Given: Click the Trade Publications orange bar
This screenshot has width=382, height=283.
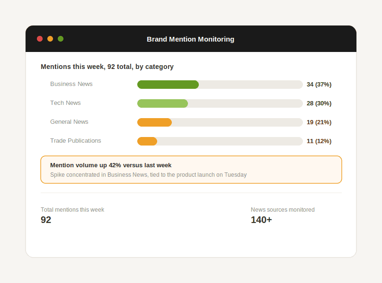Looking at the screenshot, I should (147, 141).
